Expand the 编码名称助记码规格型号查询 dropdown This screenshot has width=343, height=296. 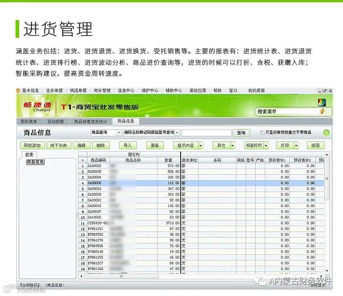177,133
